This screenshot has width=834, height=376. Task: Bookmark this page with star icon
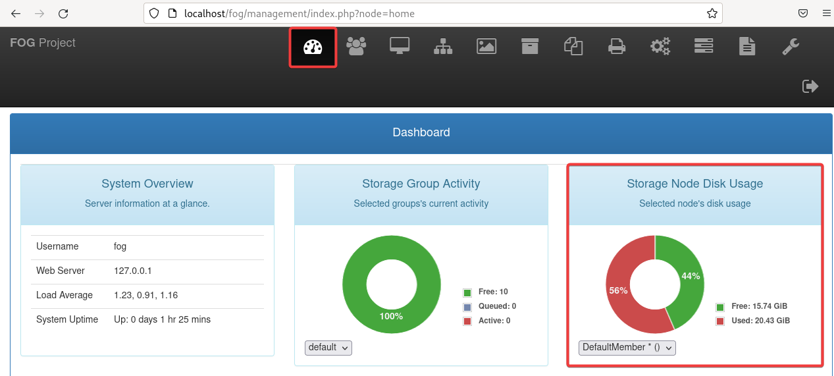coord(712,13)
